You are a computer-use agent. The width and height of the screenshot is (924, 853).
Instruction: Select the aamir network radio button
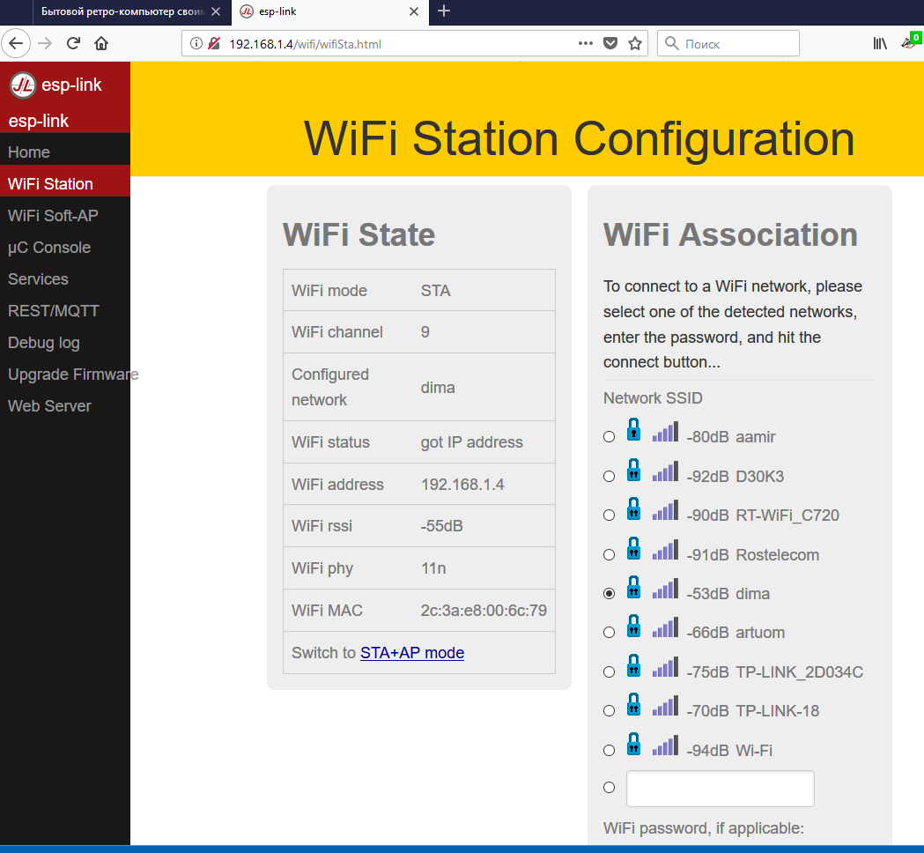[x=609, y=437]
